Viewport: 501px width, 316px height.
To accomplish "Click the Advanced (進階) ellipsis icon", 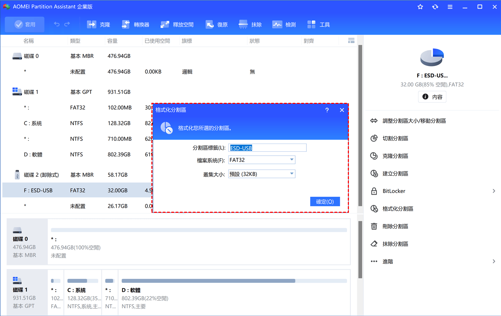I will [x=374, y=261].
